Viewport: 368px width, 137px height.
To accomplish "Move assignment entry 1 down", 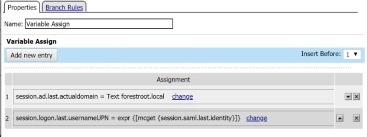I will [x=348, y=97].
